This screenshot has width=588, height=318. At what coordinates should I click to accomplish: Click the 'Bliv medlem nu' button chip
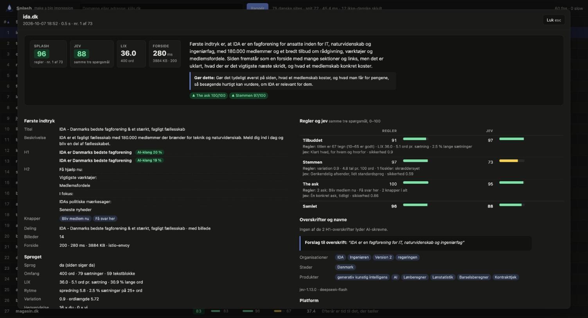(x=76, y=219)
